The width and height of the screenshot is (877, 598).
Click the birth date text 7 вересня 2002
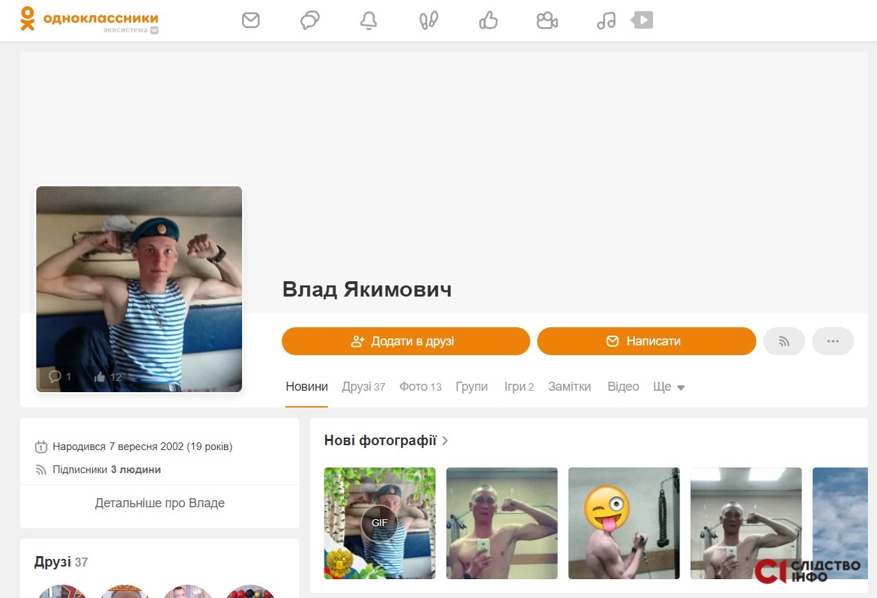[x=147, y=447]
